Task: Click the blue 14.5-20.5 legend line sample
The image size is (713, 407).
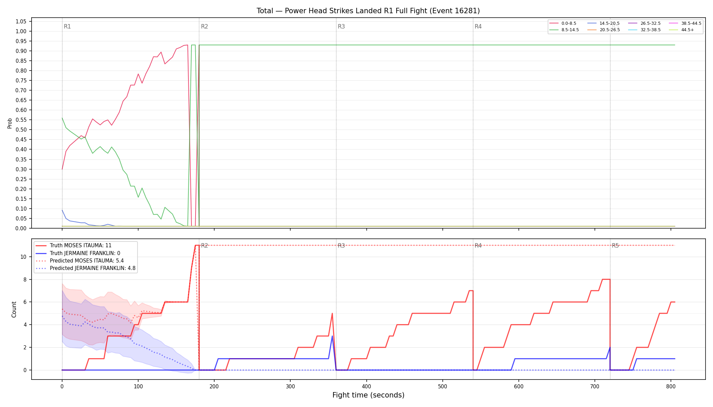Action: coord(592,23)
